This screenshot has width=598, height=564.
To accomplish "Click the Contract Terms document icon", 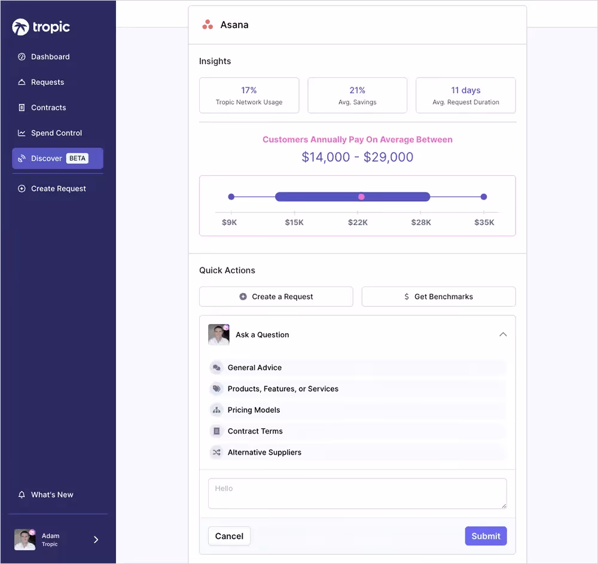I will [x=216, y=431].
